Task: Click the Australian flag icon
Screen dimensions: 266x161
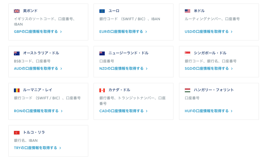Action: (17, 53)
